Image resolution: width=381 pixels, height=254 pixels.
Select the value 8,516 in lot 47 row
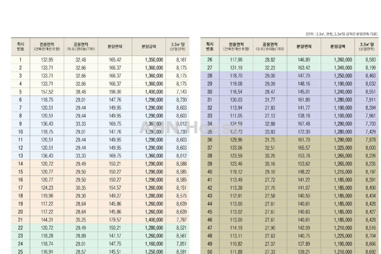371,228
